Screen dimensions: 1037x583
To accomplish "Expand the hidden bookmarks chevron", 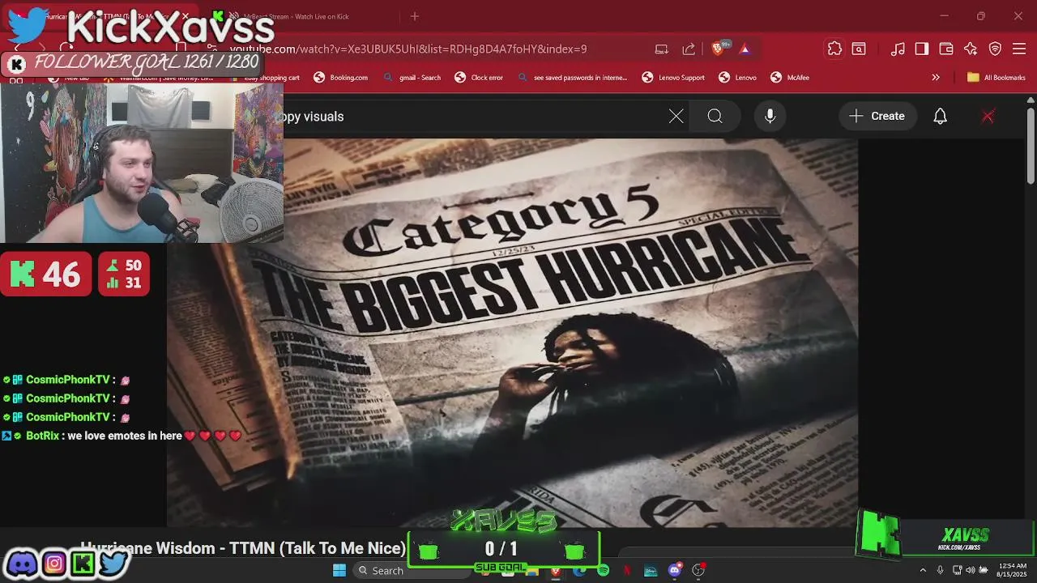I will [936, 78].
